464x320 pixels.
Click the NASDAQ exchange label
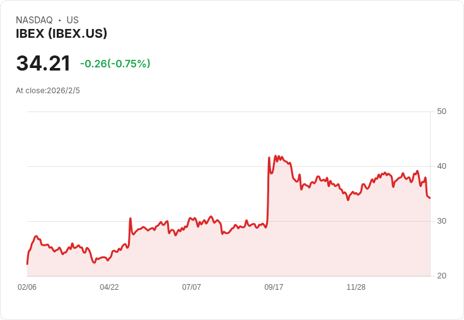(x=34, y=20)
